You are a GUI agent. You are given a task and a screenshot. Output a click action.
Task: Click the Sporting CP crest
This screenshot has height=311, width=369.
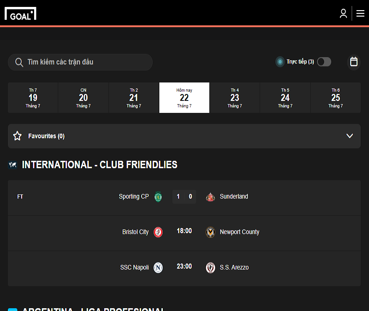(158, 197)
